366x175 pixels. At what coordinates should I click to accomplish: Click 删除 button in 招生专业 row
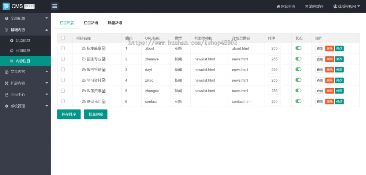330,59
